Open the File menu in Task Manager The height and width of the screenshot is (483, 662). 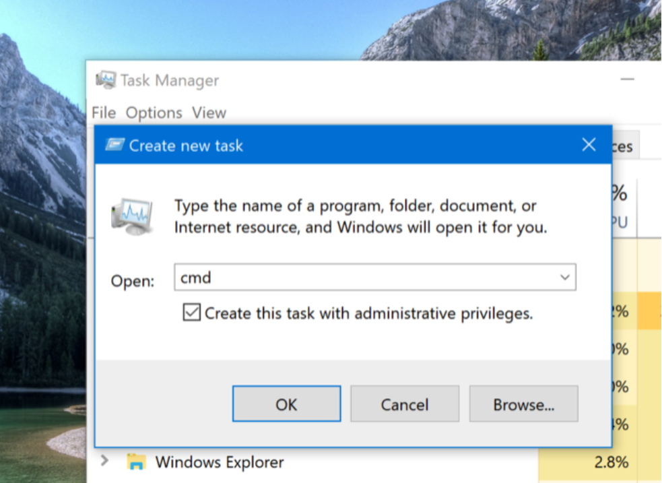[x=104, y=112]
